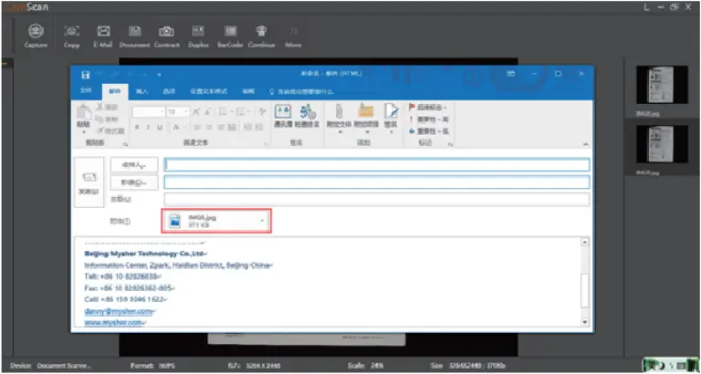This screenshot has height=374, width=701.
Task: Click the bullet list icon in ribbon
Action: tap(222, 112)
